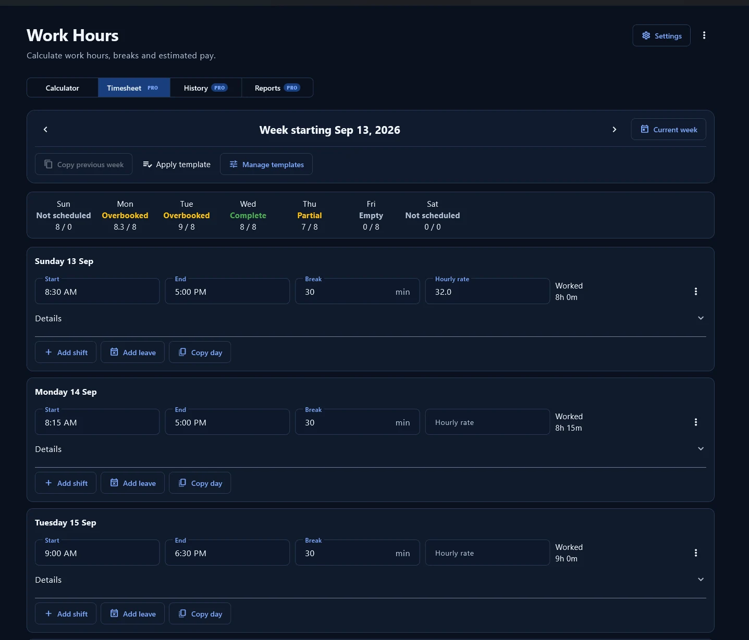Choose Apply template

click(177, 164)
